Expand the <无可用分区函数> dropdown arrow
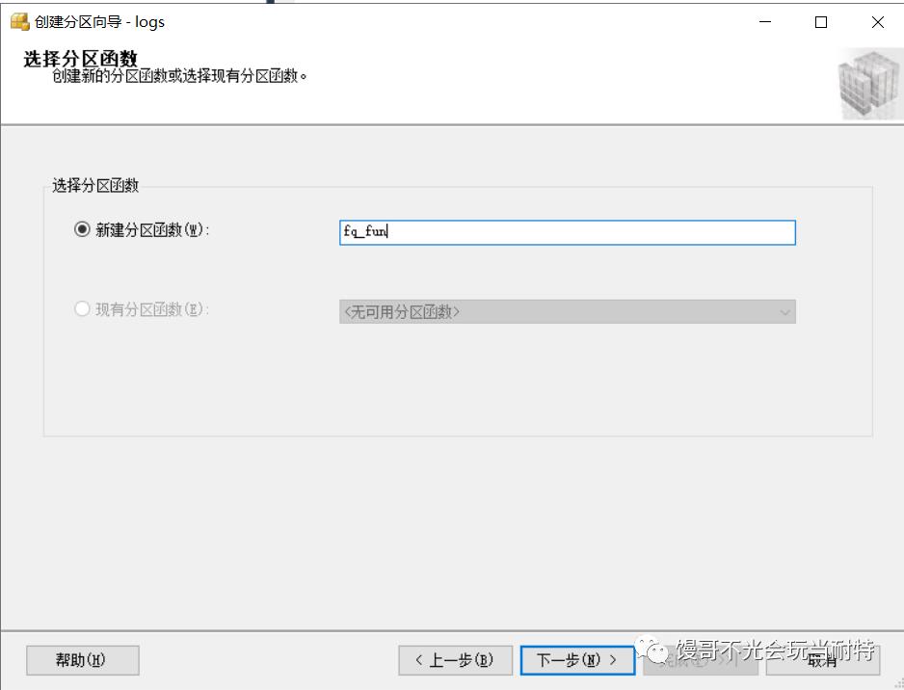 784,312
